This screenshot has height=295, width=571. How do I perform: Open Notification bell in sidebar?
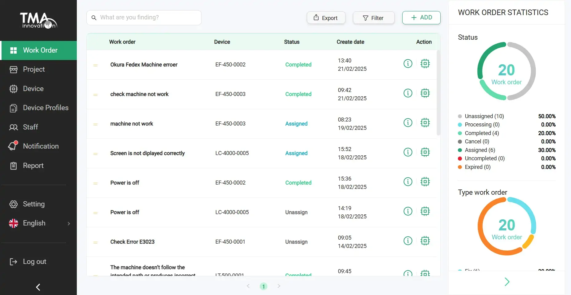pyautogui.click(x=14, y=146)
